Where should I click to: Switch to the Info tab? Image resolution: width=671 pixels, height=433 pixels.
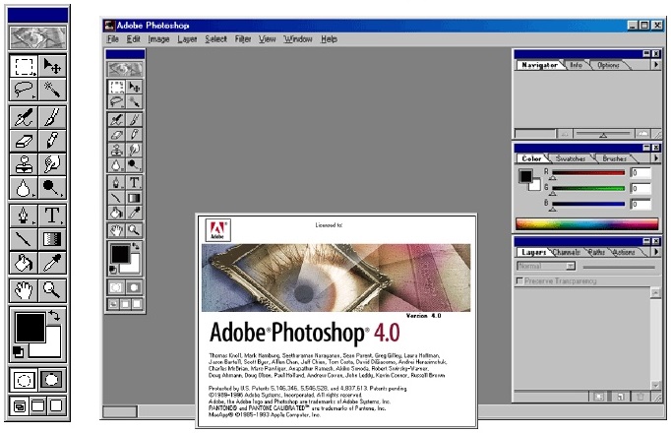[x=576, y=65]
